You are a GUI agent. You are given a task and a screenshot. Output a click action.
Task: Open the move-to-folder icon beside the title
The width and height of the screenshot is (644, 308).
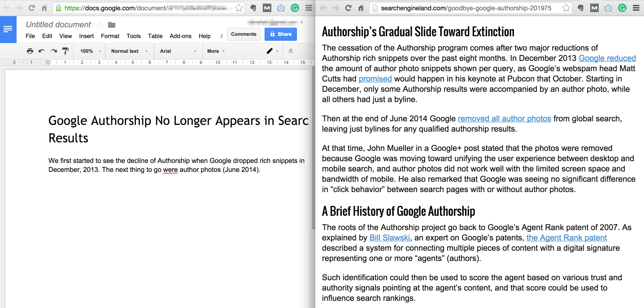112,25
